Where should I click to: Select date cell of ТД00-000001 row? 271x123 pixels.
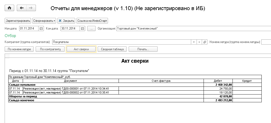pos(16,89)
